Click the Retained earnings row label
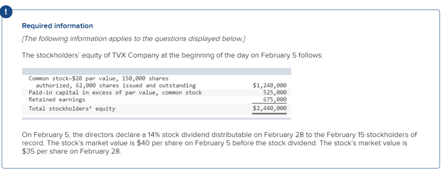The height and width of the screenshot is (171, 447). [x=57, y=100]
